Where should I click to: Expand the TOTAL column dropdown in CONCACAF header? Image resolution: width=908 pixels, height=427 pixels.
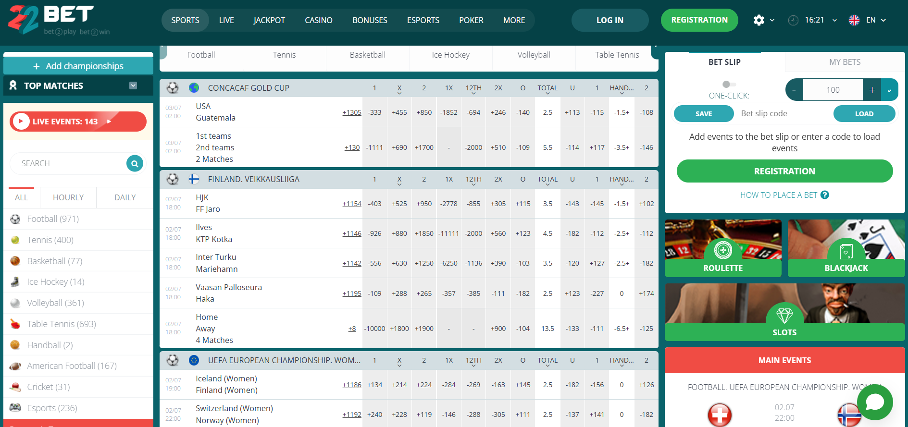pos(547,93)
